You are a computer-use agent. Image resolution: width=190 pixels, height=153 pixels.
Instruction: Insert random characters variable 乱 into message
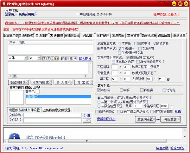coord(71,58)
